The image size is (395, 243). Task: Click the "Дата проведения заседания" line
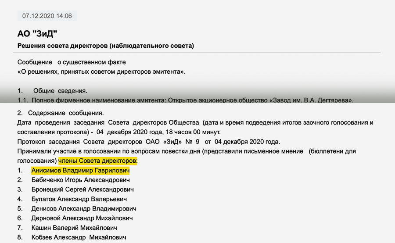(x=195, y=122)
